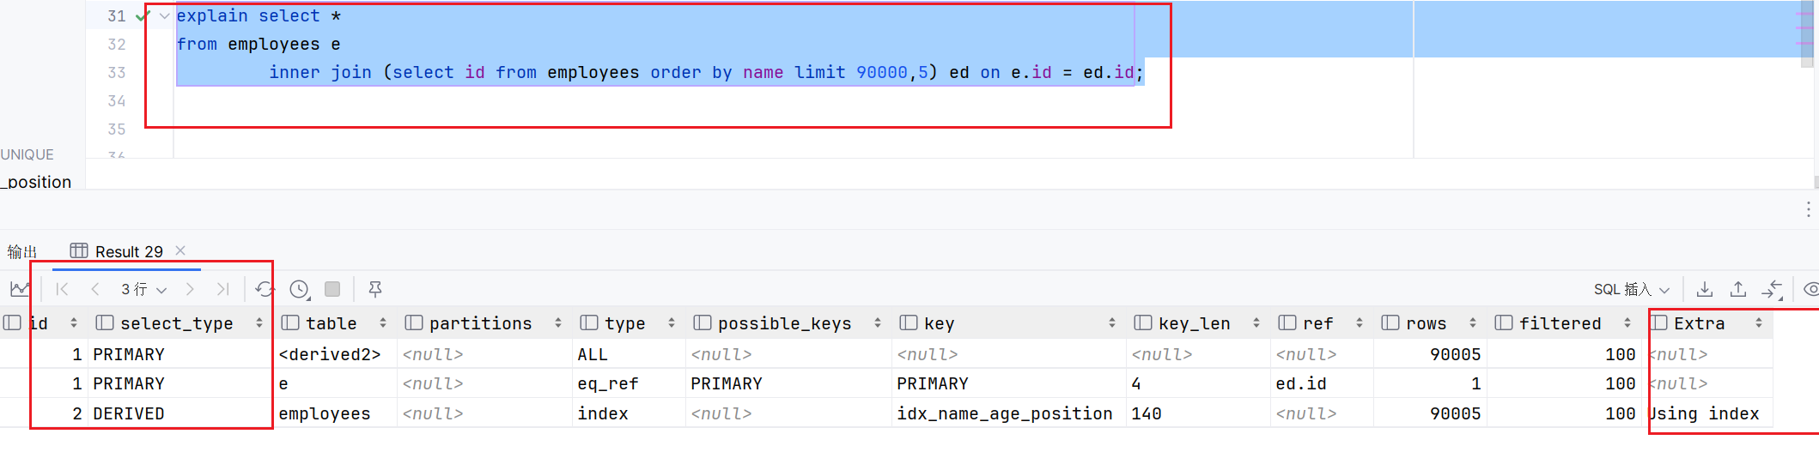Sort by the key_len column arrows
This screenshot has height=458, width=1819.
(x=1256, y=323)
